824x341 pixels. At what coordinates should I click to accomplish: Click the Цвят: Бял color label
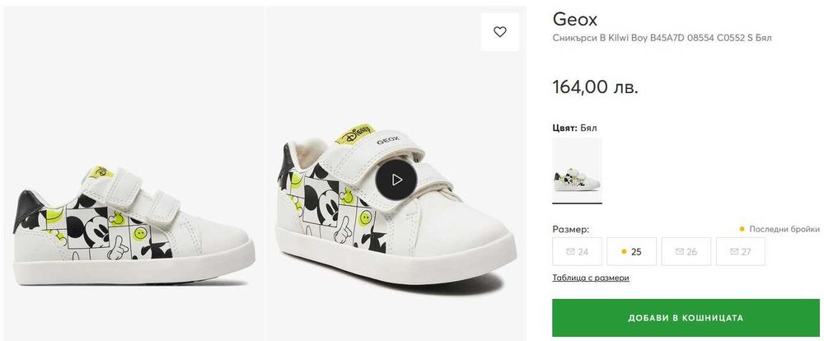(x=574, y=128)
